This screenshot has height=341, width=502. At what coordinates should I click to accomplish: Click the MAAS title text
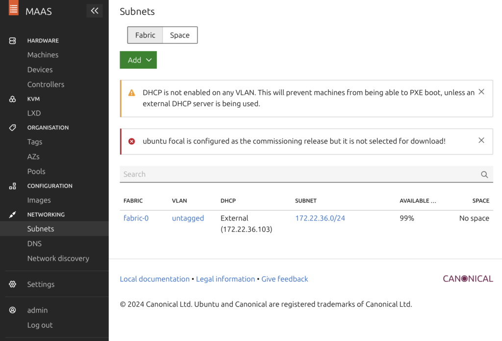pyautogui.click(x=38, y=12)
